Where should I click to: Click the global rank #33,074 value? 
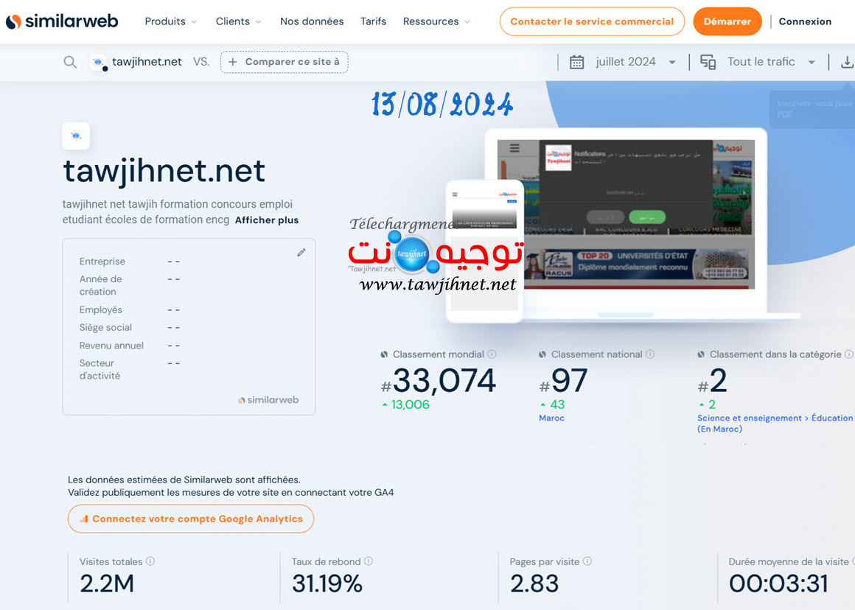(x=439, y=380)
